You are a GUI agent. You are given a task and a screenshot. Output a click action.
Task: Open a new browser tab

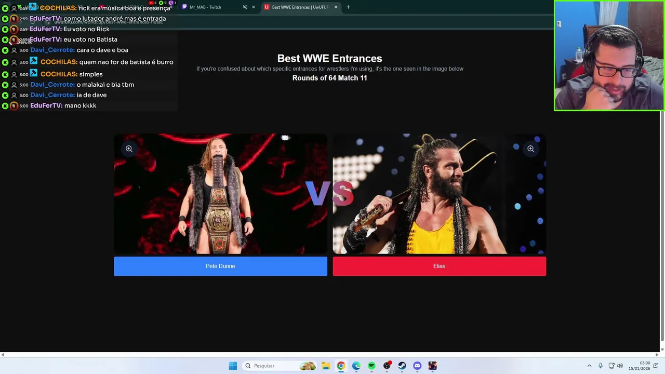[x=348, y=7]
